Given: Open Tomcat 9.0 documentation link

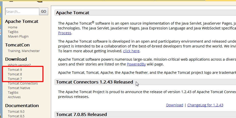Looking at the screenshot, I should (16, 112).
